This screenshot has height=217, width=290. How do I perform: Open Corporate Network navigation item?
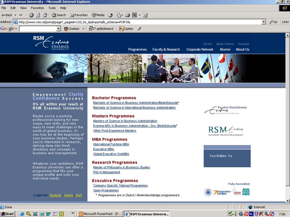coord(200,49)
